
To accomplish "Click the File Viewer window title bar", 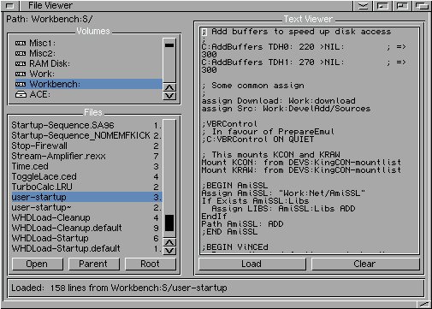I will (x=186, y=5).
